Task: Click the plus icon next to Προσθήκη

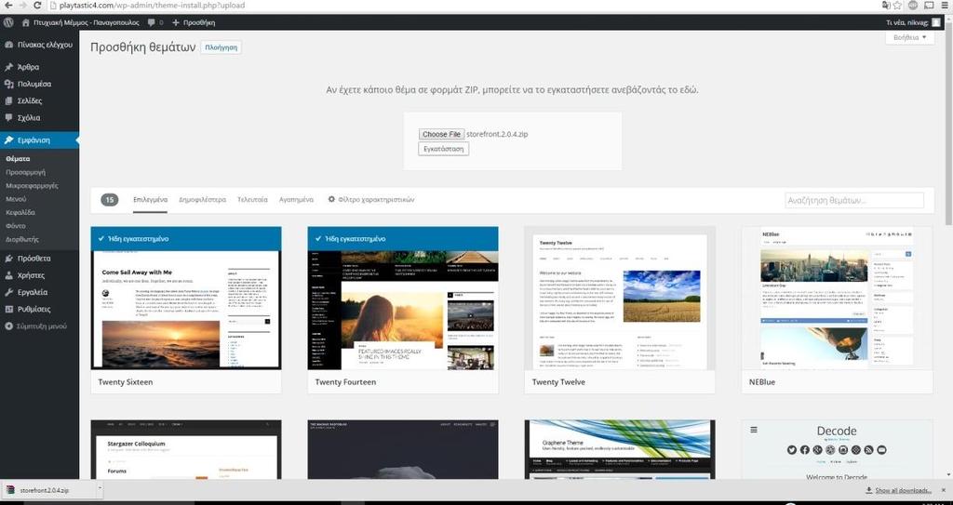Action: pyautogui.click(x=176, y=22)
